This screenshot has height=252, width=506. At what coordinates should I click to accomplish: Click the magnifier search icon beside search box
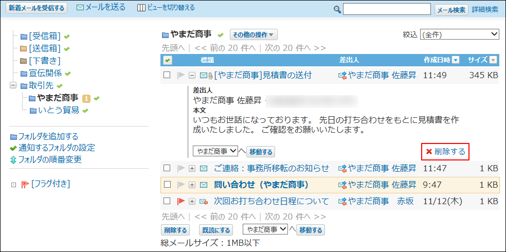(x=337, y=9)
